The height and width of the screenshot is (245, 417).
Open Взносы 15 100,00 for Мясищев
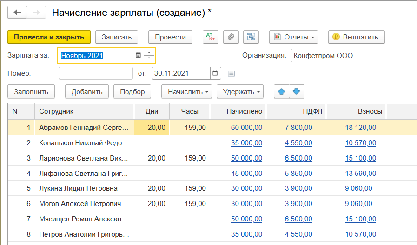click(x=360, y=219)
